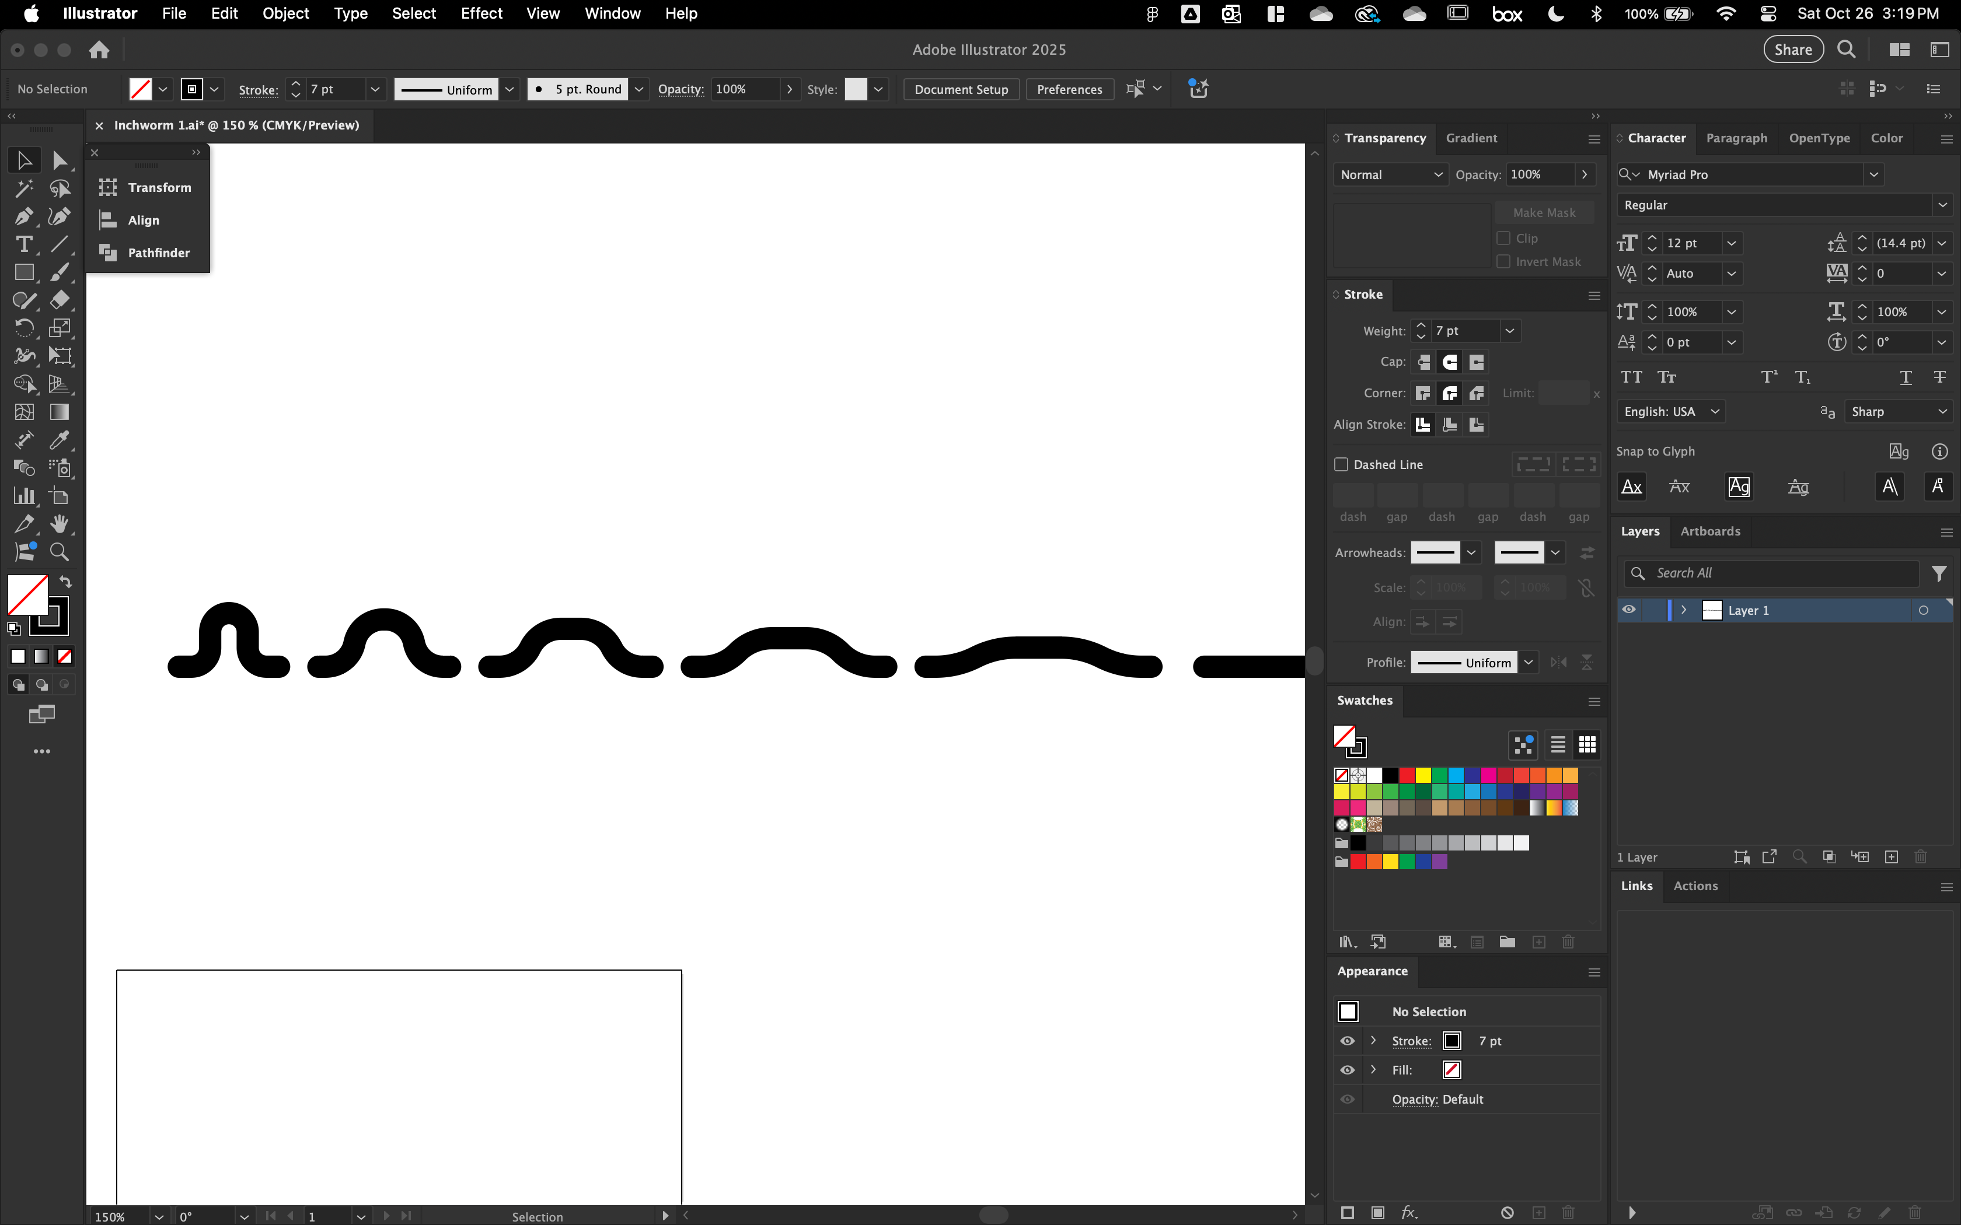
Task: Select the Rotate tool
Action: click(23, 327)
